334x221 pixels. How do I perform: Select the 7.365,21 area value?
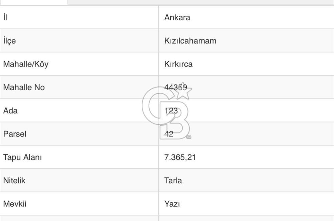pos(180,157)
